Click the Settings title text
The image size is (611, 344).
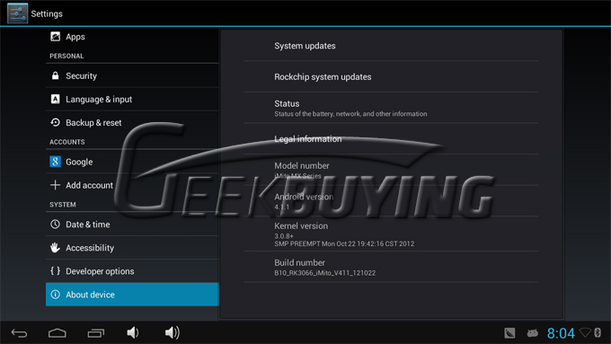pos(47,13)
